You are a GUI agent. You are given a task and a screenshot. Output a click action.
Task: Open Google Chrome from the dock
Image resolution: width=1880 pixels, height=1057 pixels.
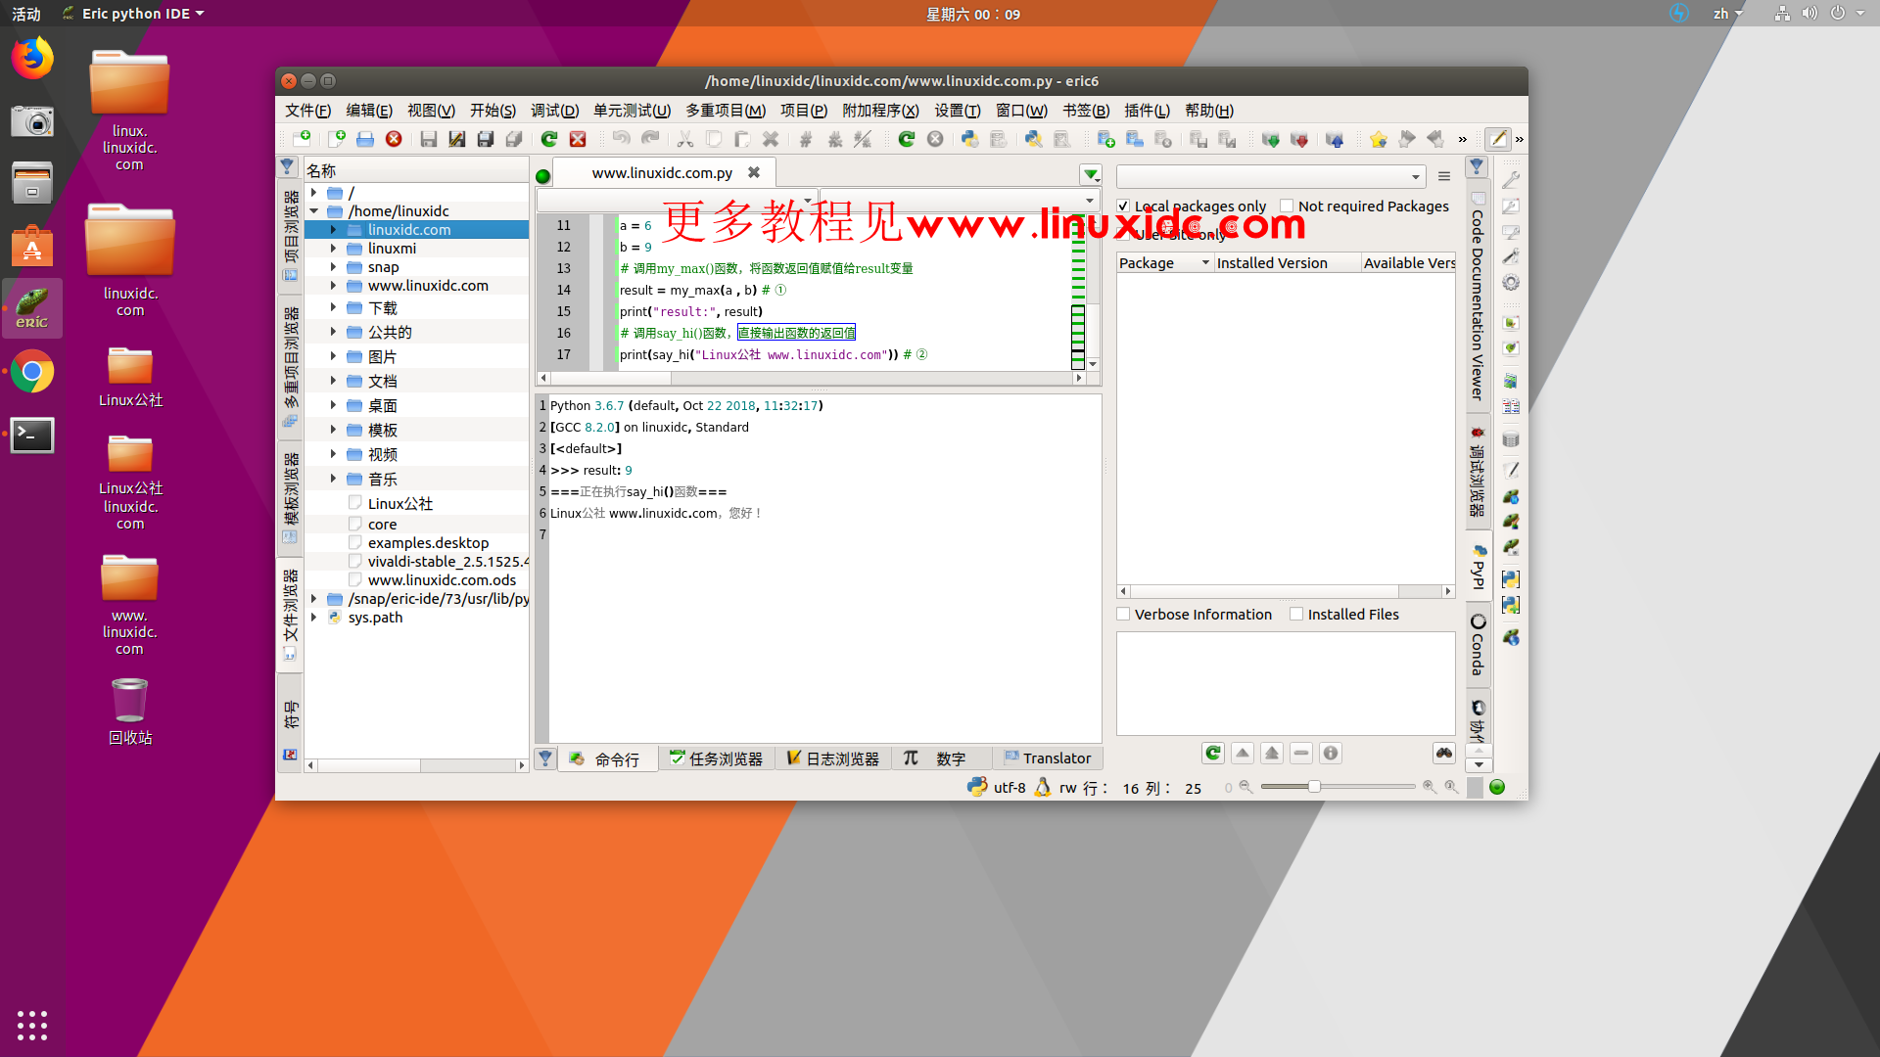point(32,372)
